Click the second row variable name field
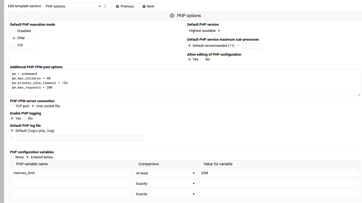 pyautogui.click(x=72, y=183)
